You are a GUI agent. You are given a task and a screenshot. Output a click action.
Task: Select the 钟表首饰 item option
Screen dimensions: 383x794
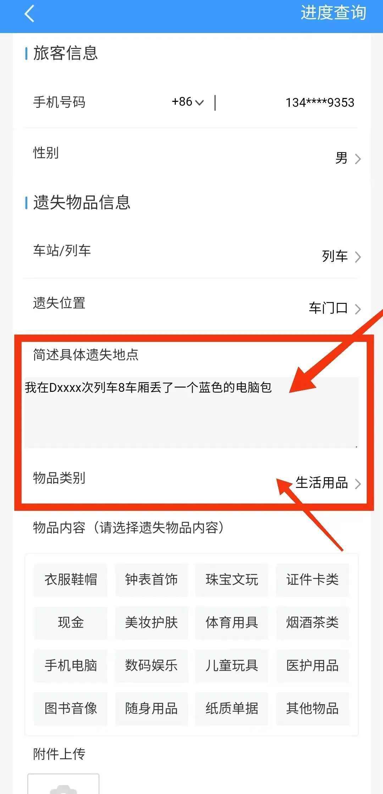[x=151, y=580]
